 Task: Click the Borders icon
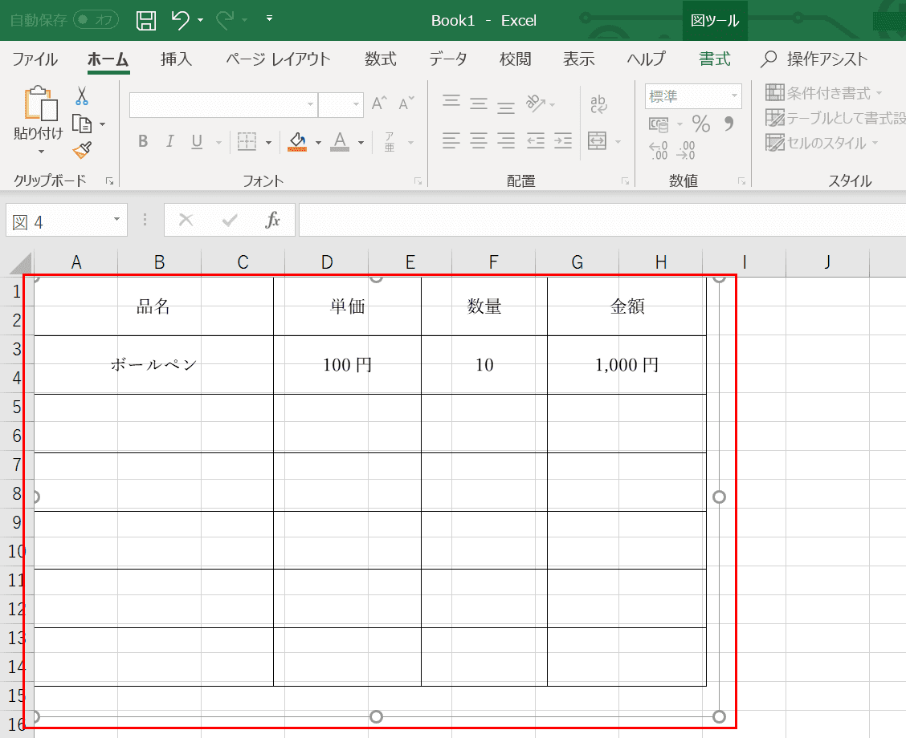(247, 141)
